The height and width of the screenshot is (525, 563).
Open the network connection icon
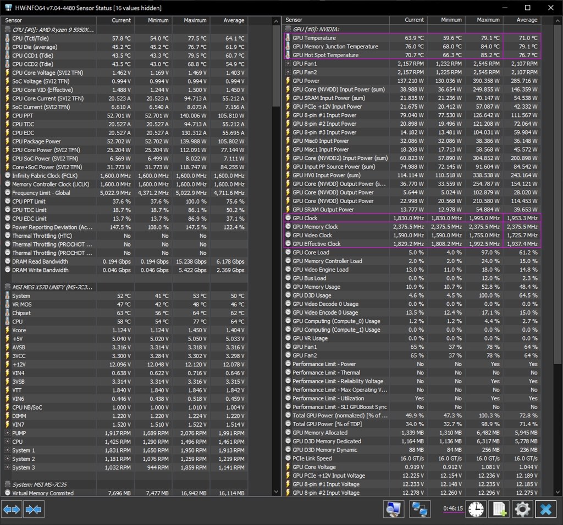(x=420, y=509)
